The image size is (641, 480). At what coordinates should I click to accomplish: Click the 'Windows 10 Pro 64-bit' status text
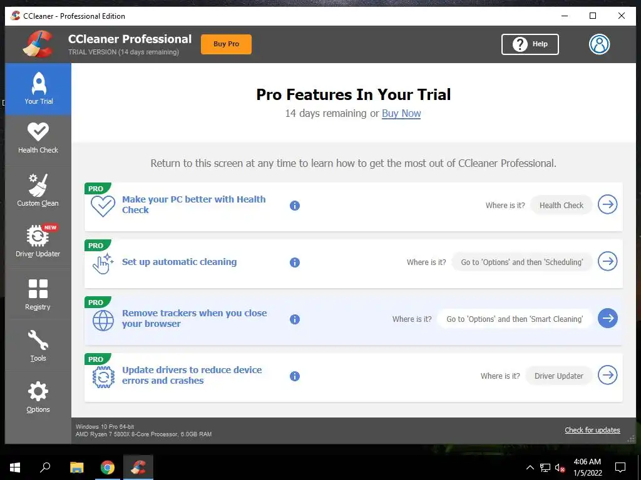(x=105, y=426)
